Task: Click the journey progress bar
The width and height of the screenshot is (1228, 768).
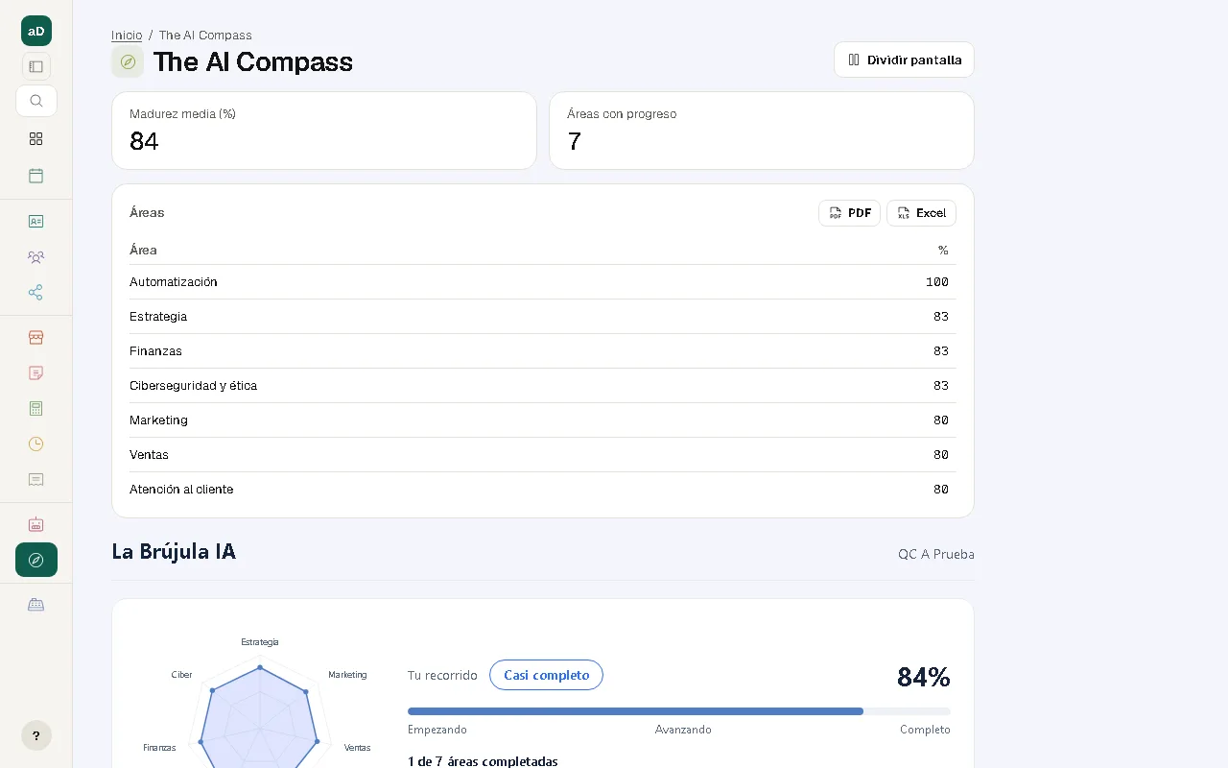Action: pos(679,711)
